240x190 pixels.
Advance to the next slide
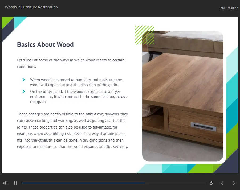pyautogui.click(x=234, y=183)
